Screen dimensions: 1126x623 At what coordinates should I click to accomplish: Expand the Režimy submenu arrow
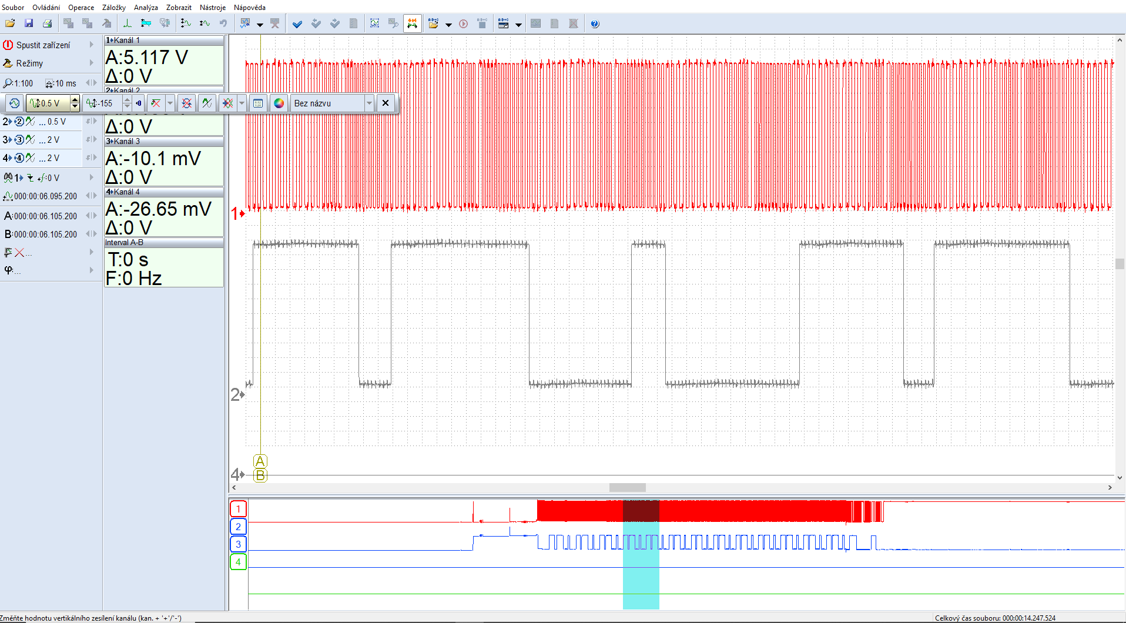point(91,63)
